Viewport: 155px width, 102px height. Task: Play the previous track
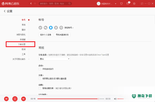tap(6, 99)
